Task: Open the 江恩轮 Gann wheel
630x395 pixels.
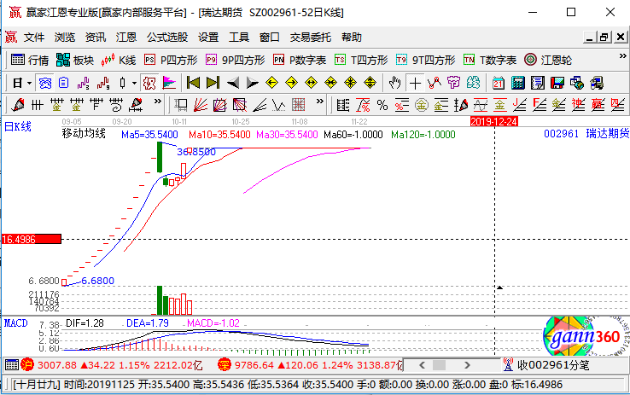Action: click(x=548, y=61)
